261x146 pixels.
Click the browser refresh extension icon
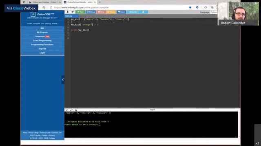197,7
